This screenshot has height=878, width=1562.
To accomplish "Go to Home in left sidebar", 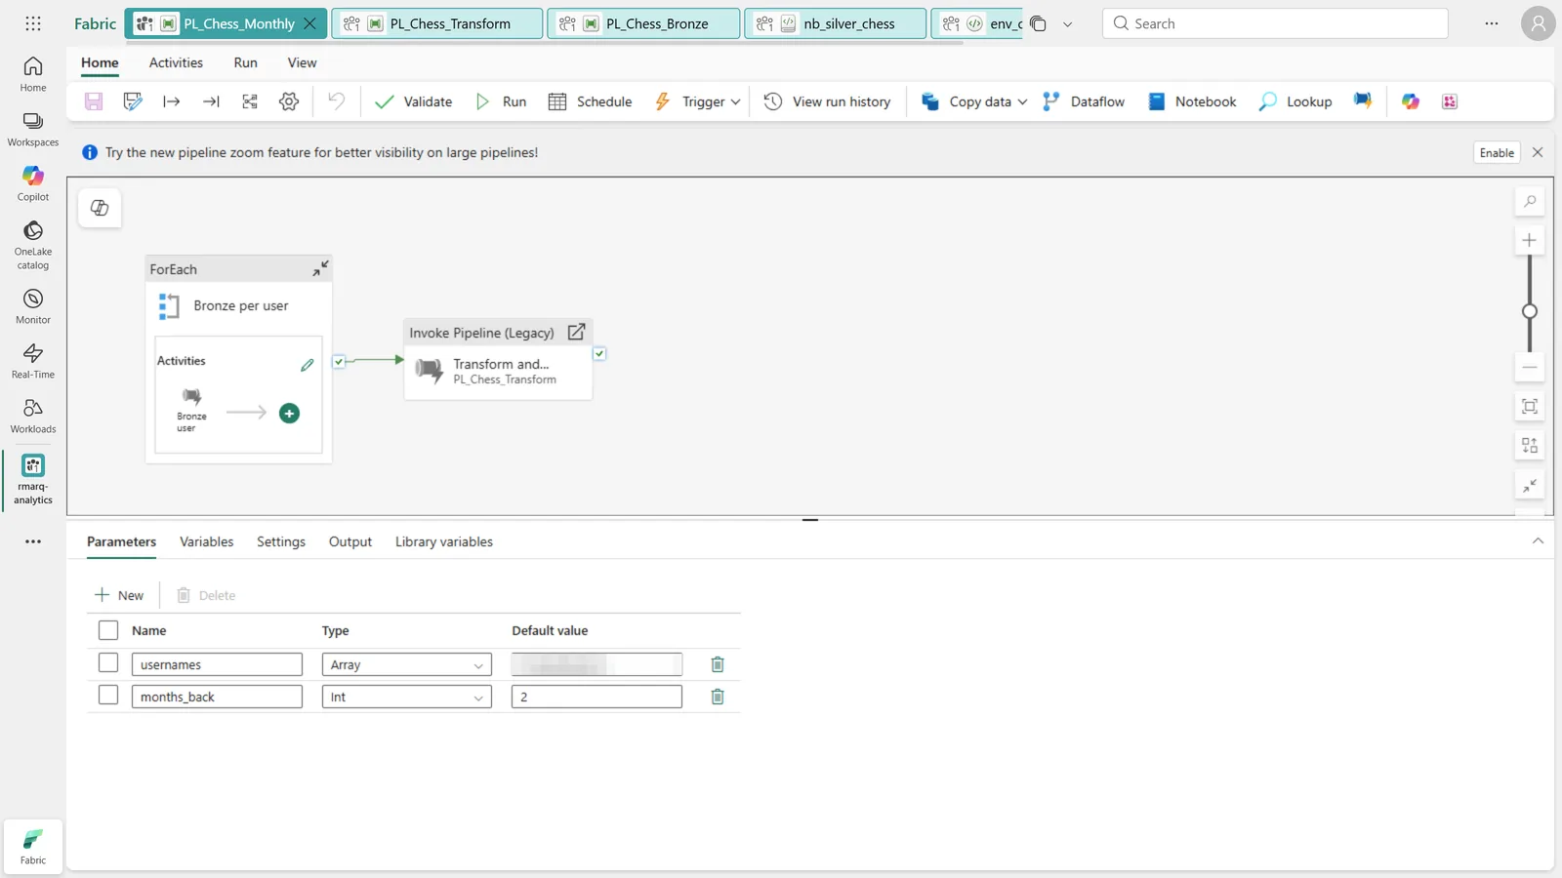I will click(x=33, y=74).
